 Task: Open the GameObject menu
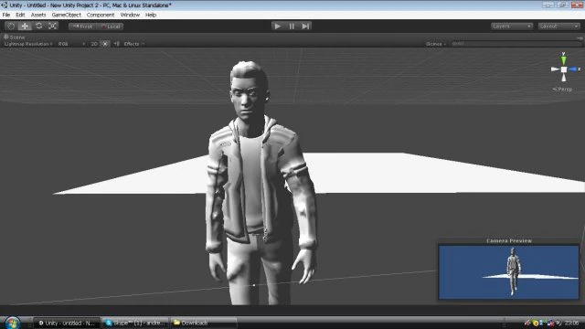pyautogui.click(x=66, y=15)
